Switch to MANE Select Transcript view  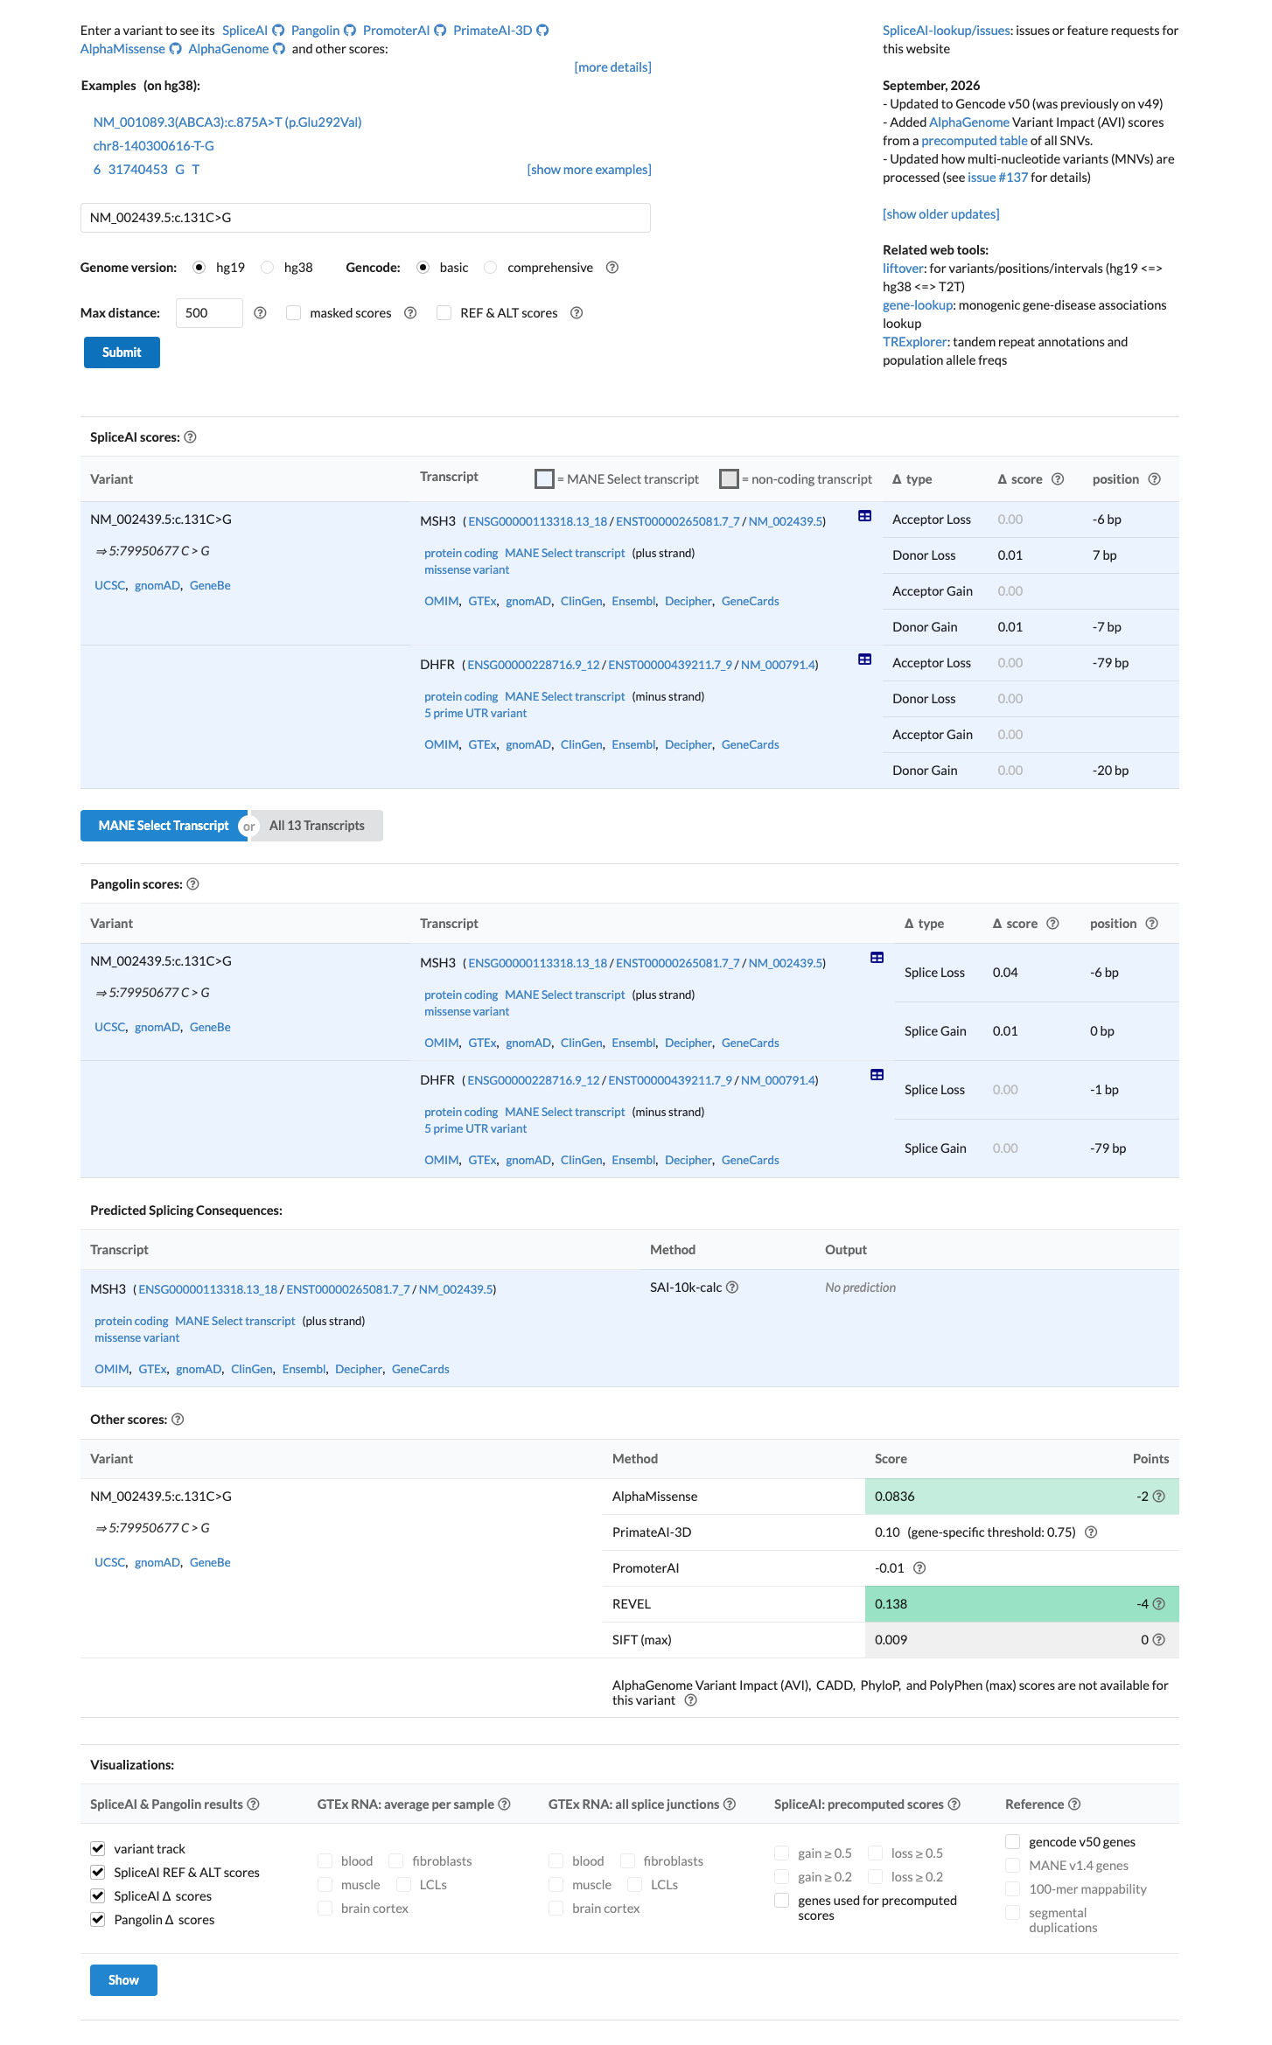point(164,826)
